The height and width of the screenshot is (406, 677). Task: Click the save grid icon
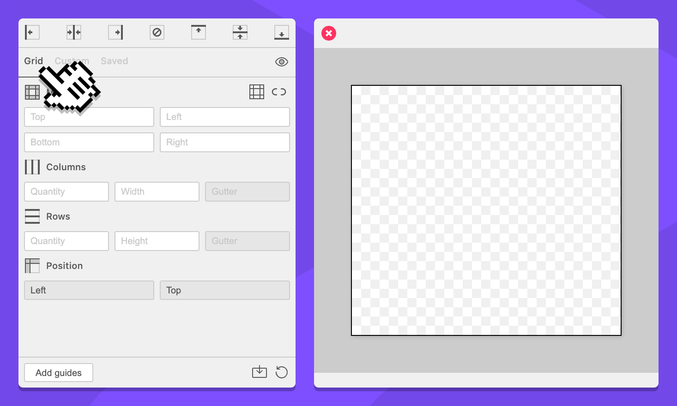pyautogui.click(x=260, y=372)
